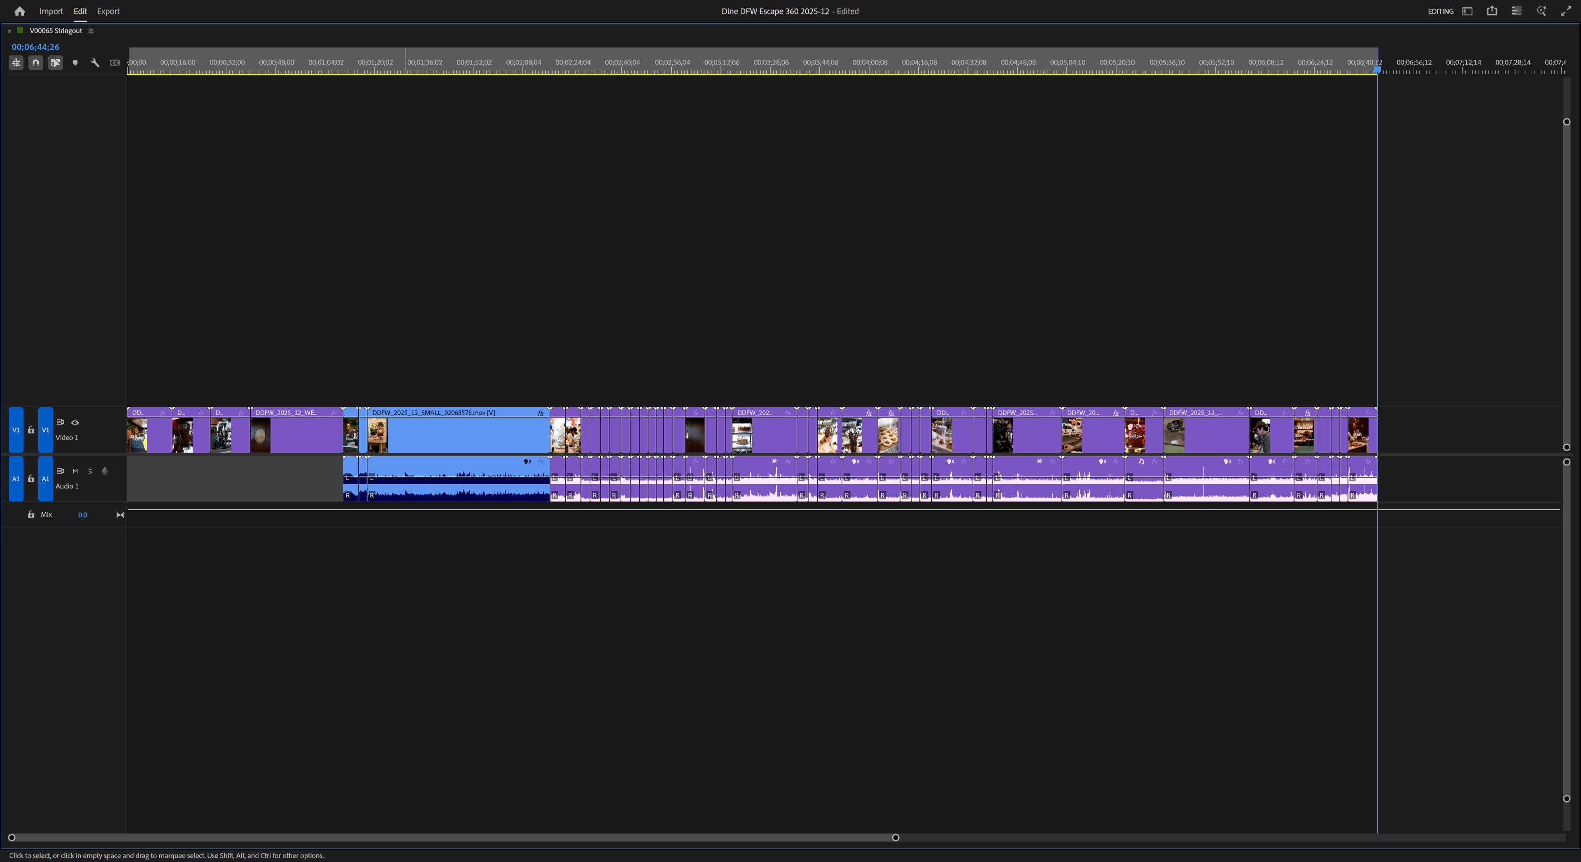Open the EDITING workspaces menu

(x=1441, y=10)
